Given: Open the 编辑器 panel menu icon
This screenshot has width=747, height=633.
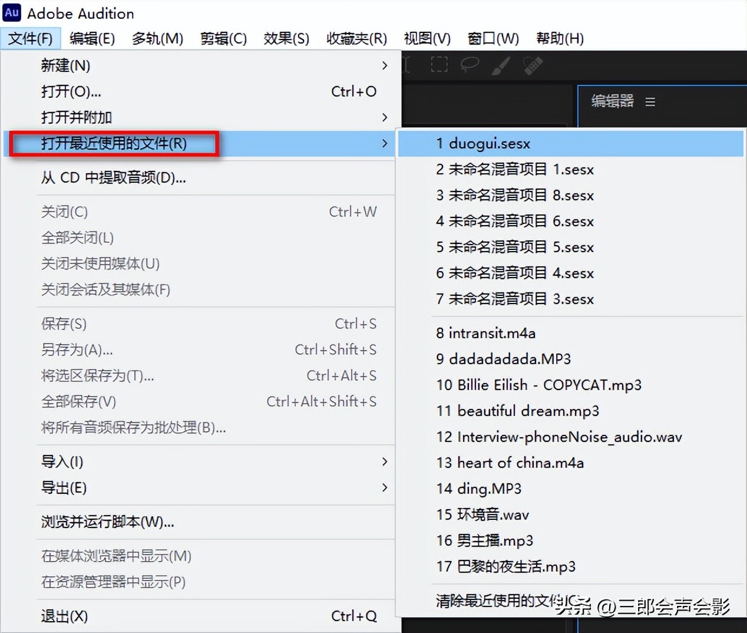Looking at the screenshot, I should [x=650, y=102].
